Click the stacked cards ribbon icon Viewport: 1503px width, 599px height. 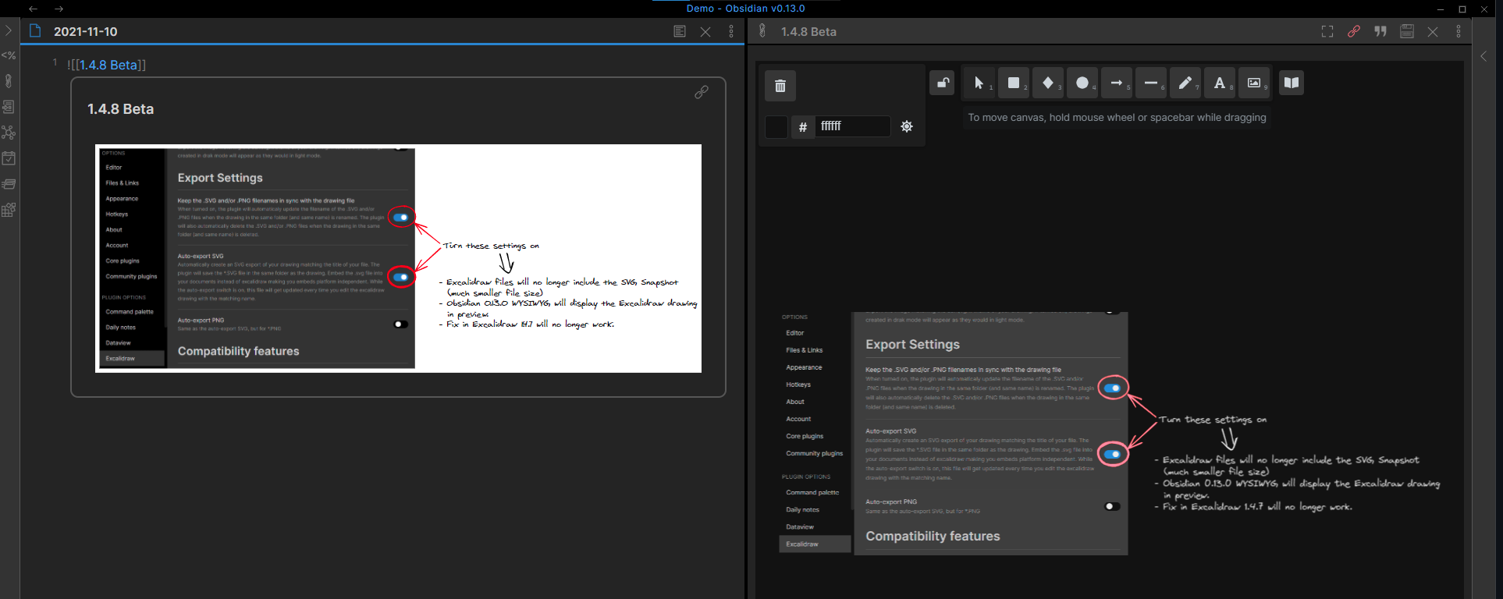(9, 184)
